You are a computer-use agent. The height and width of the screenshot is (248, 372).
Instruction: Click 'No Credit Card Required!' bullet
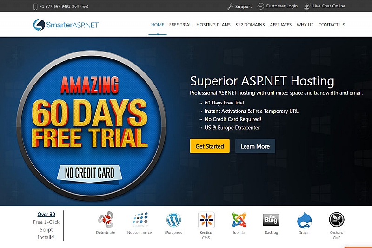pyautogui.click(x=233, y=119)
